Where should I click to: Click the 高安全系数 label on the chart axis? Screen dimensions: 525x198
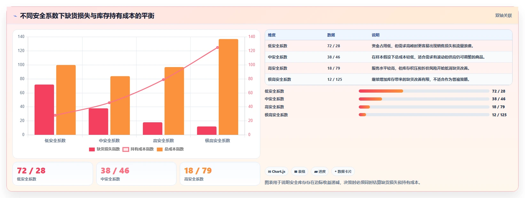pos(163,141)
